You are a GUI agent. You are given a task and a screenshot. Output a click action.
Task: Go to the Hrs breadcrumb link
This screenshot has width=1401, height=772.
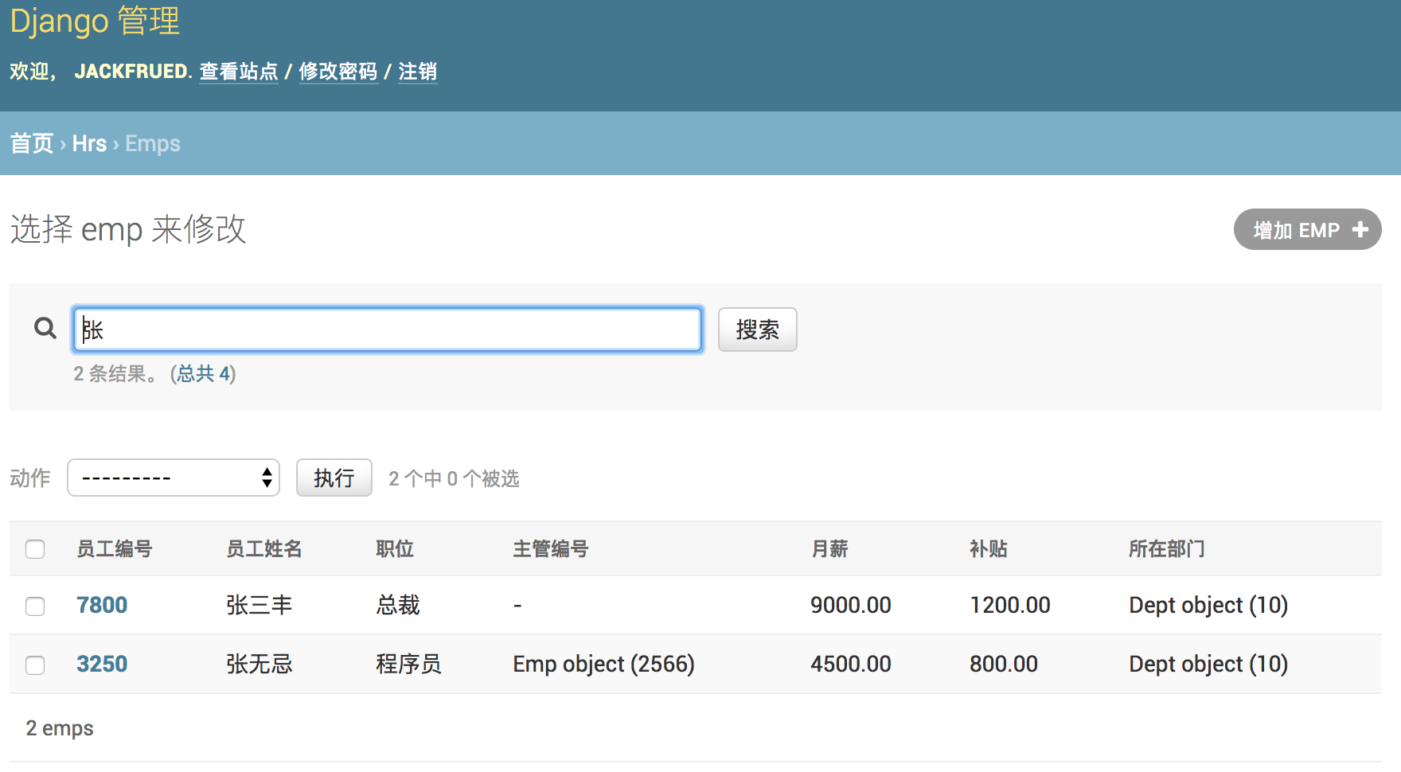[89, 144]
